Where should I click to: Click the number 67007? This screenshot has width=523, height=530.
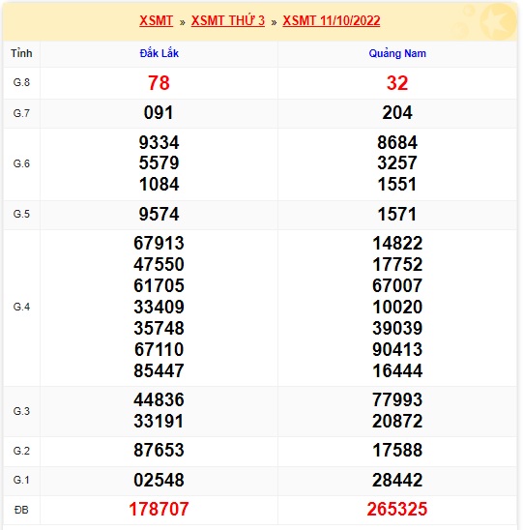coord(397,285)
